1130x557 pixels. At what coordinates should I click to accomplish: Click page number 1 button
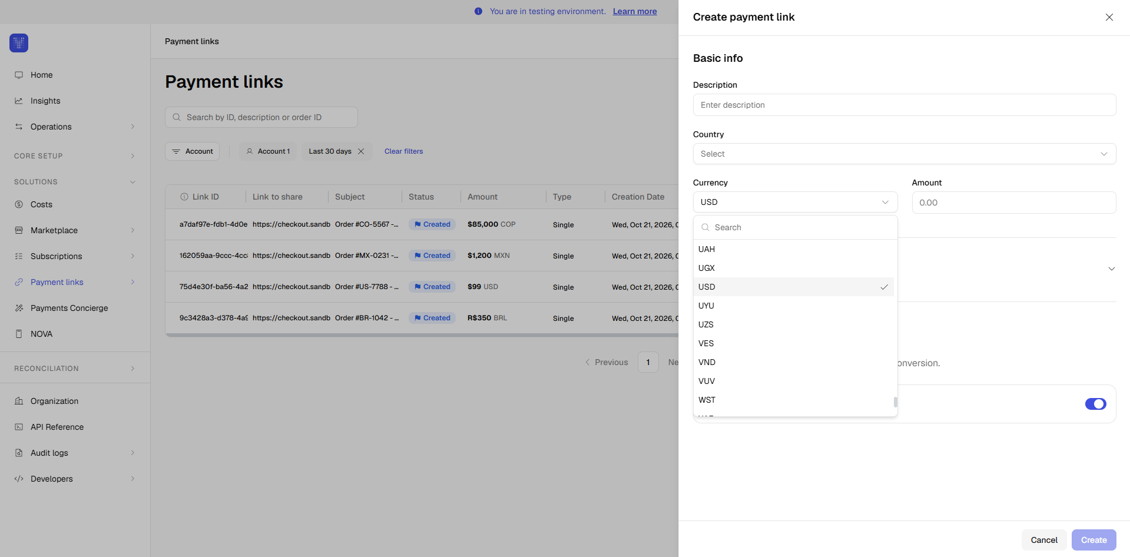tap(648, 362)
